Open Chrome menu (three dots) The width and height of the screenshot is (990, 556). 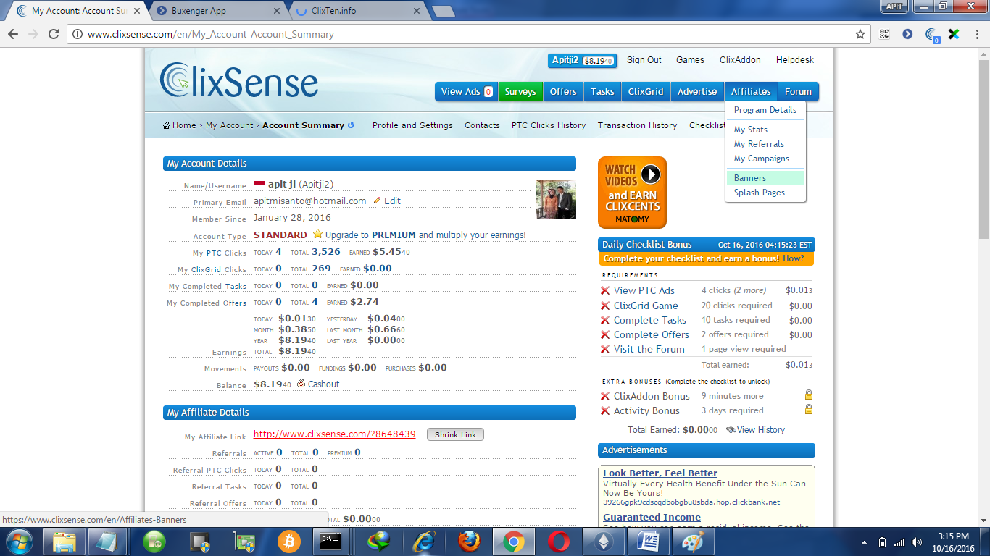pos(976,34)
